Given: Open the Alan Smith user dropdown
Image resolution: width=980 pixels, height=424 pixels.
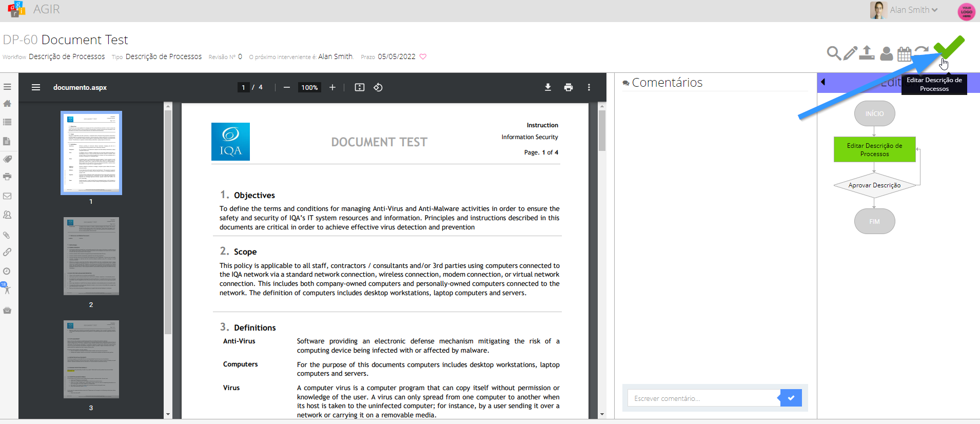Looking at the screenshot, I should (914, 10).
